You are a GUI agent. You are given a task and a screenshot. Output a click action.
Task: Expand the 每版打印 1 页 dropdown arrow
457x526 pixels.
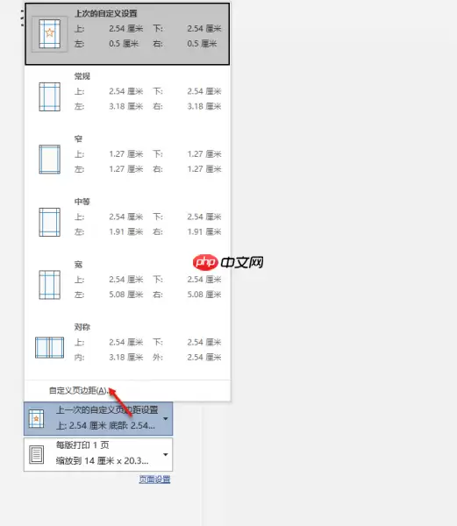(166, 454)
